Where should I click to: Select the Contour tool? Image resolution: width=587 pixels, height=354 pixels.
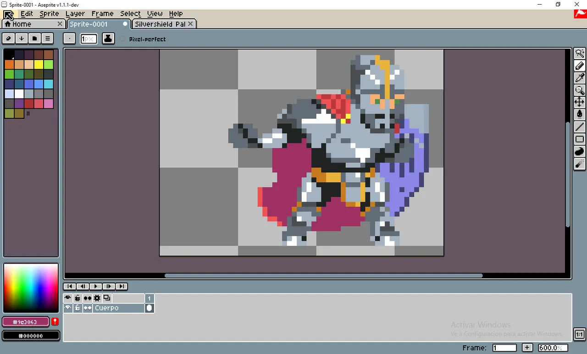pos(580,151)
